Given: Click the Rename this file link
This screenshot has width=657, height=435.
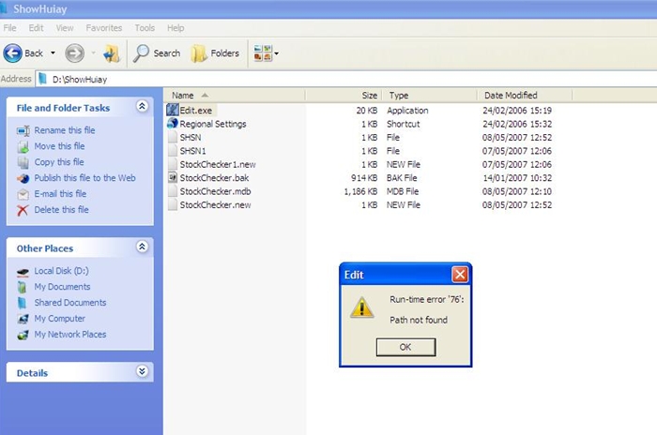Looking at the screenshot, I should tap(65, 130).
